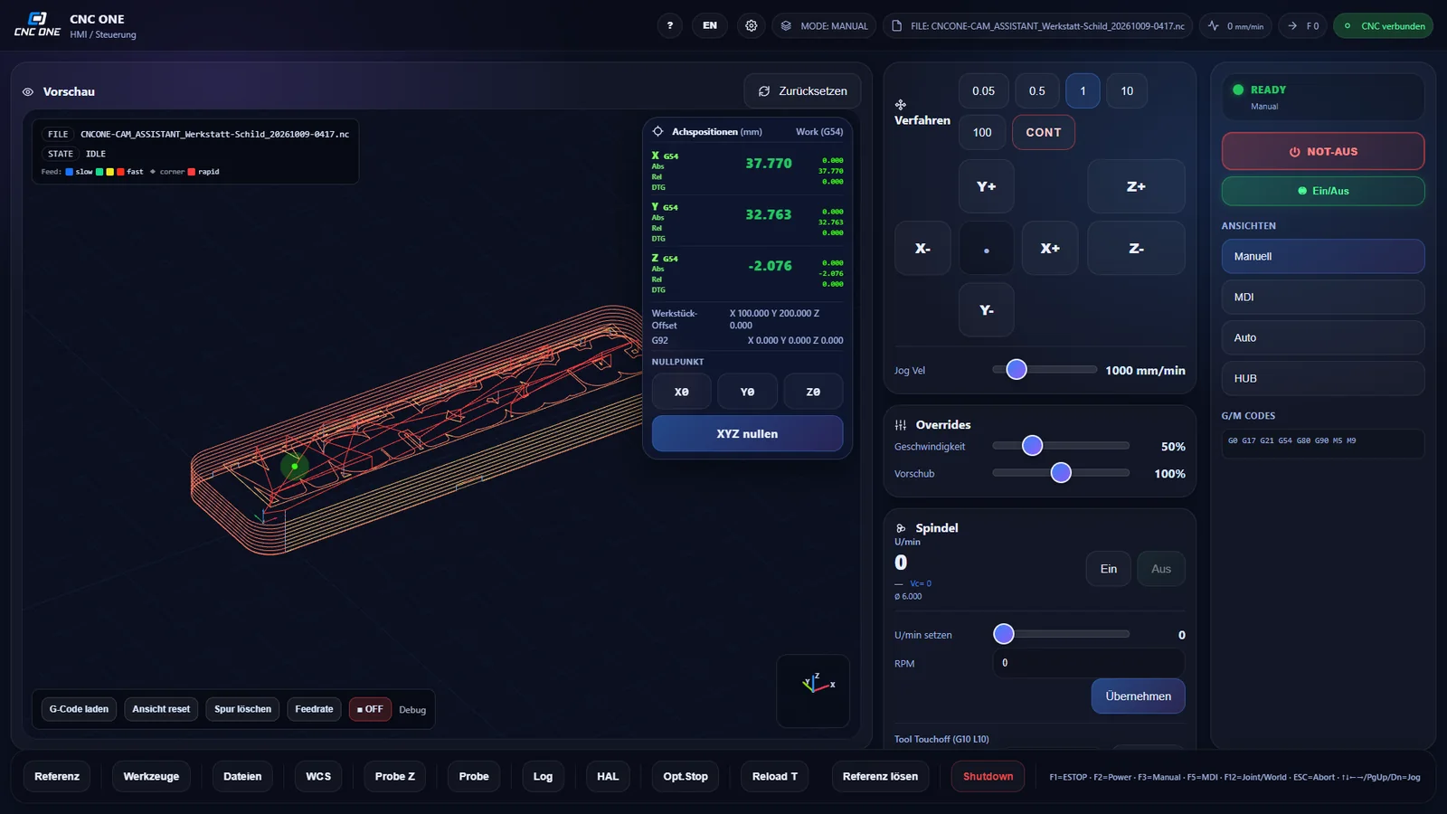Click the center dot jog button
The height and width of the screenshot is (814, 1447).
986,248
